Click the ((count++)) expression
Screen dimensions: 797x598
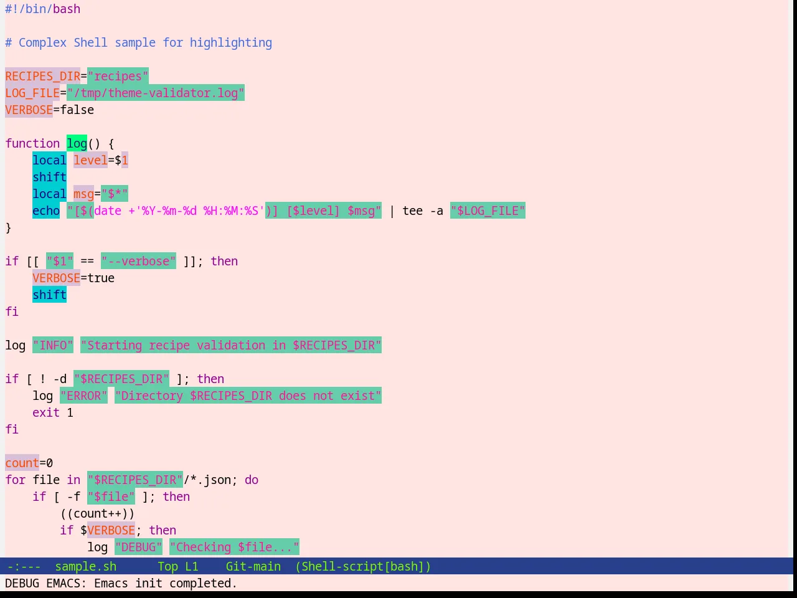(x=97, y=513)
